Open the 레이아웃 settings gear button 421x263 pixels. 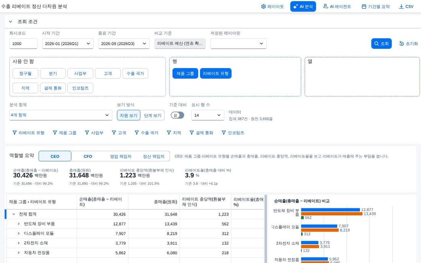272,7
